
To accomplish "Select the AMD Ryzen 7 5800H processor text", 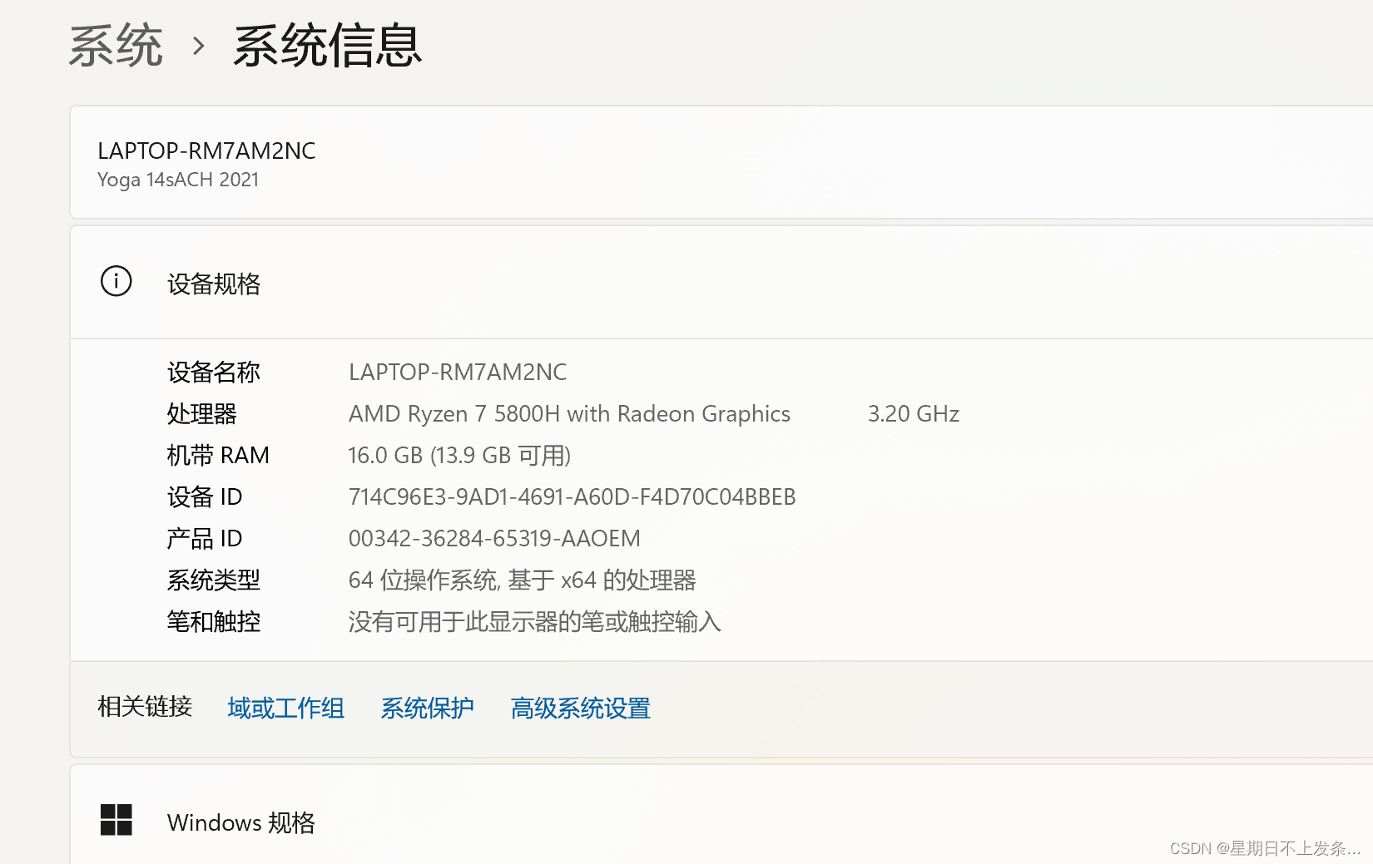I will (569, 414).
